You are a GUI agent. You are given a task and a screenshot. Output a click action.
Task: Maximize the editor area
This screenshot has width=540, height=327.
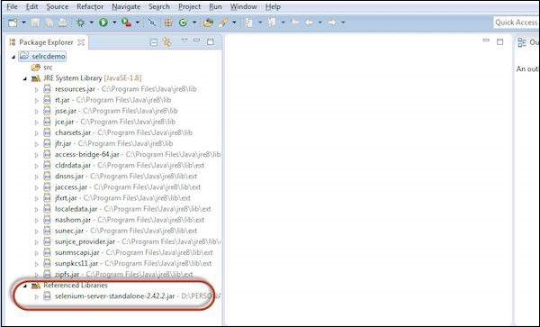coord(499,42)
